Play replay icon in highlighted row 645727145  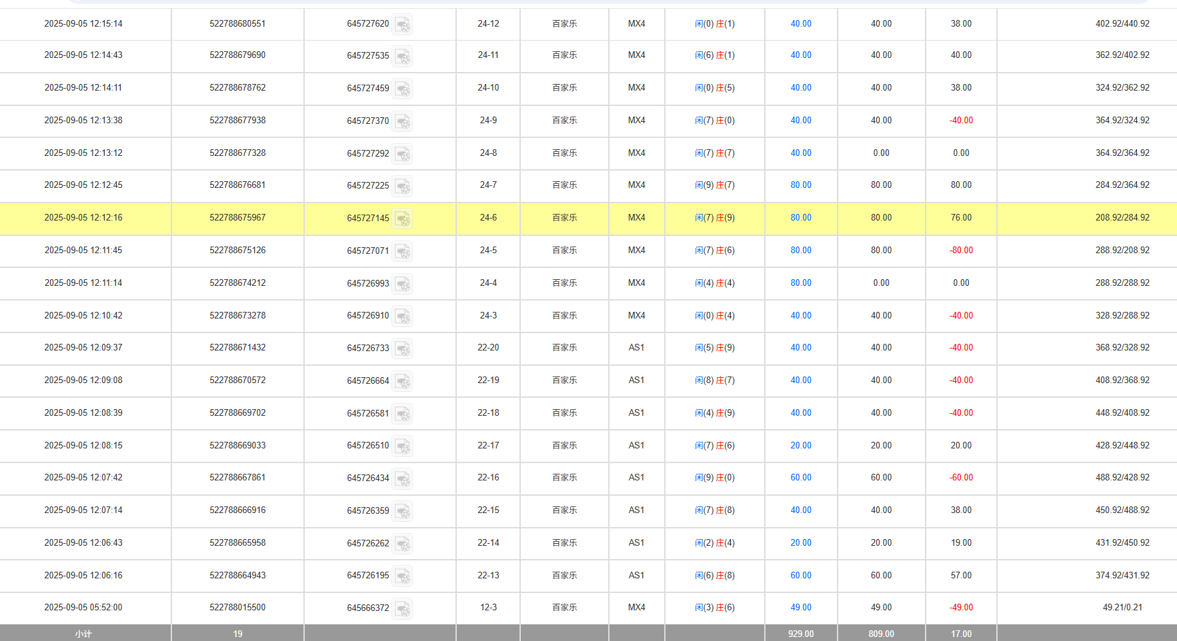click(402, 219)
